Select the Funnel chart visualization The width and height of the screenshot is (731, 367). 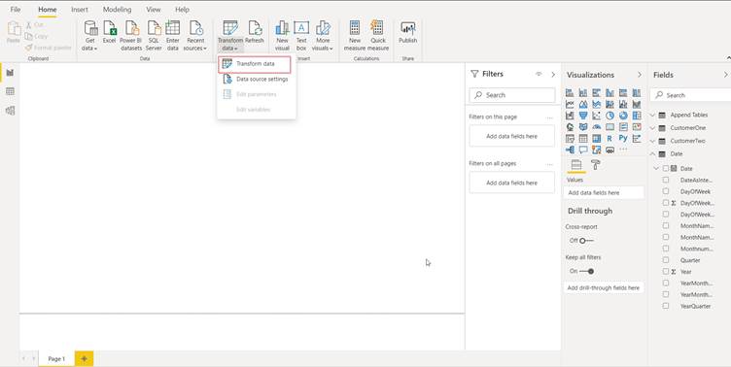(x=582, y=116)
